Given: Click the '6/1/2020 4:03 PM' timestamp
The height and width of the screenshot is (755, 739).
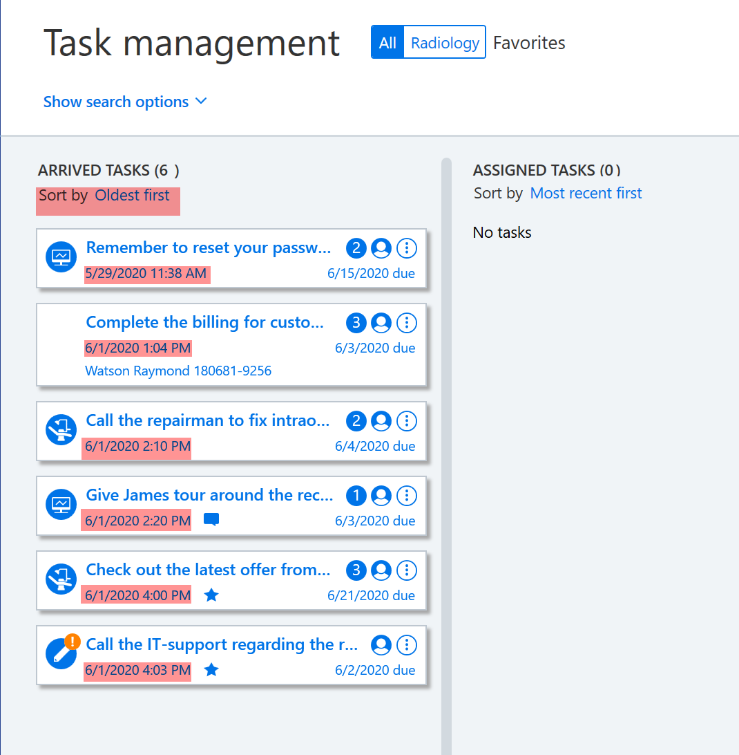Looking at the screenshot, I should [137, 670].
